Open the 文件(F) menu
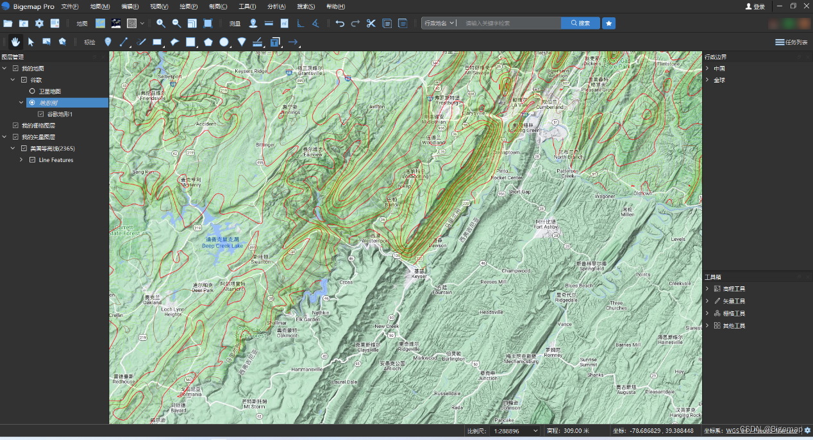The height and width of the screenshot is (440, 813). pos(70,6)
